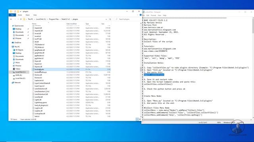Select the Quick access star icon item

click(x=17, y=26)
